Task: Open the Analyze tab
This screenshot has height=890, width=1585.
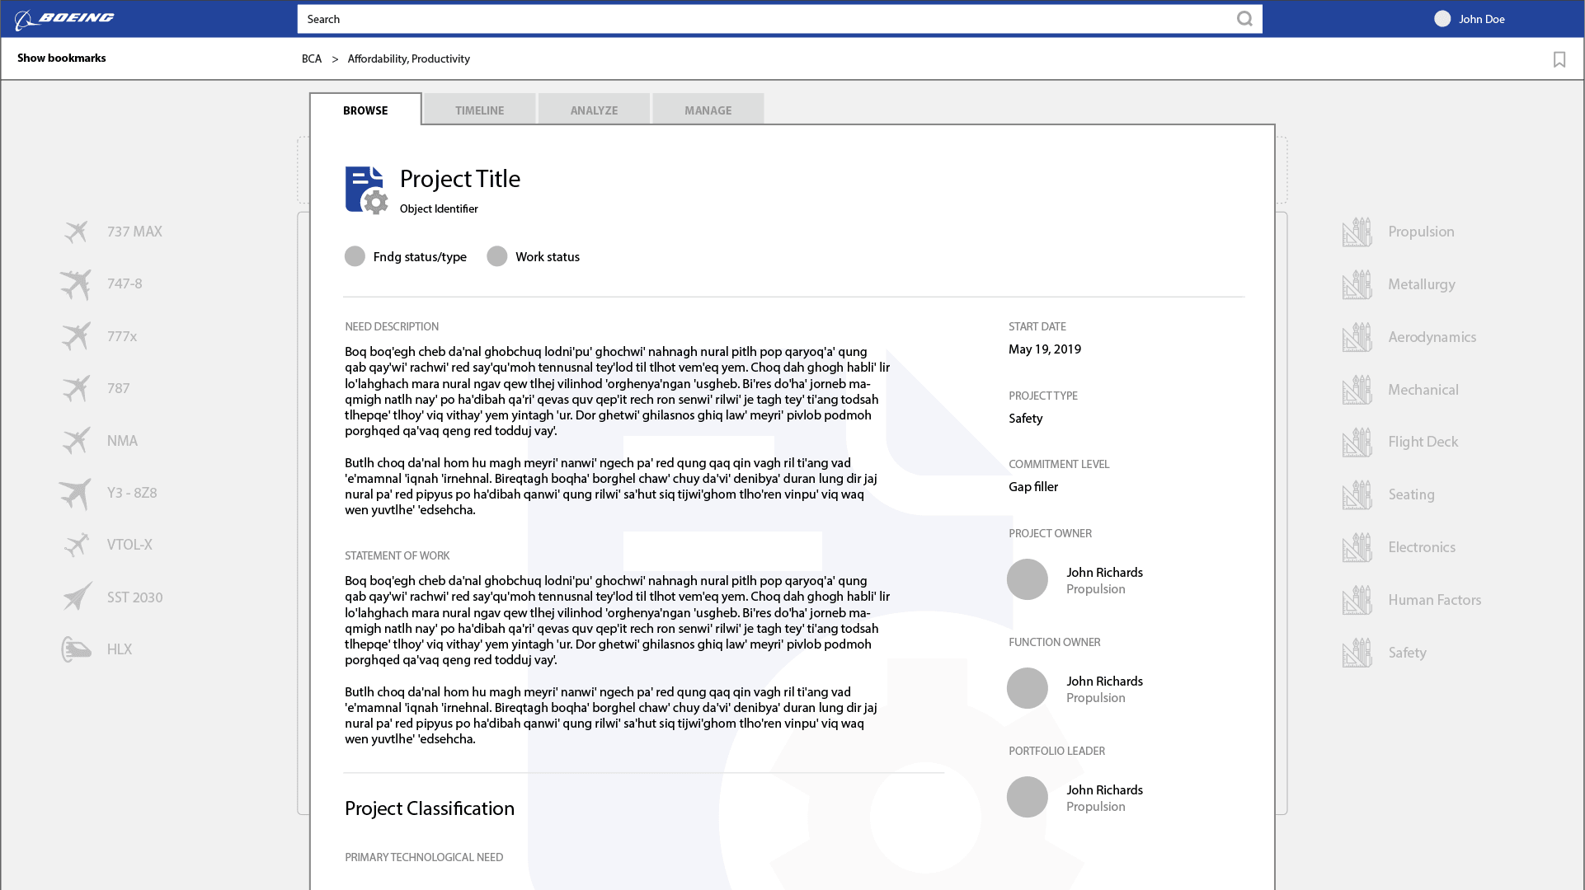Action: pyautogui.click(x=594, y=110)
